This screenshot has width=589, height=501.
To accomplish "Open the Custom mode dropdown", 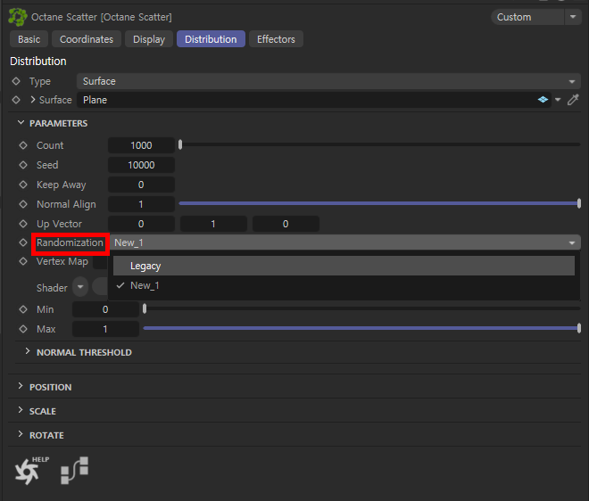I will tap(536, 17).
